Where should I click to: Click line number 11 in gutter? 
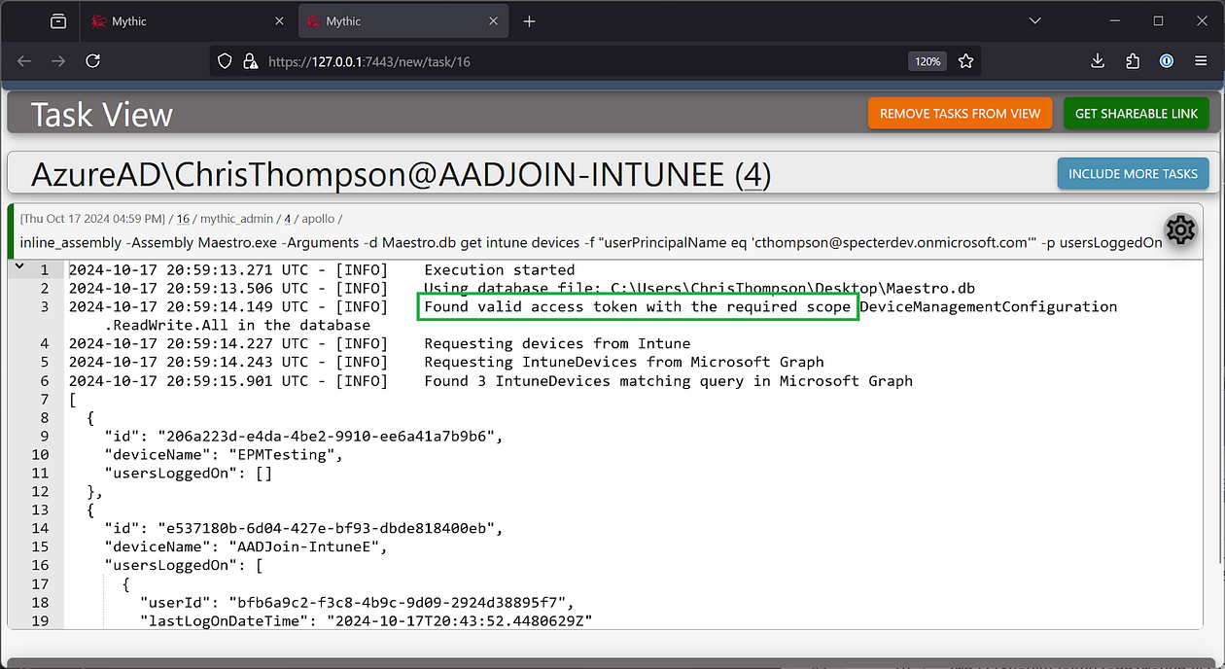click(41, 474)
